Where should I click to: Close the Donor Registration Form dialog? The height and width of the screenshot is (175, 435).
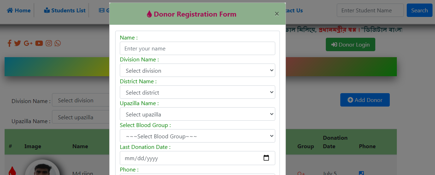pyautogui.click(x=277, y=14)
